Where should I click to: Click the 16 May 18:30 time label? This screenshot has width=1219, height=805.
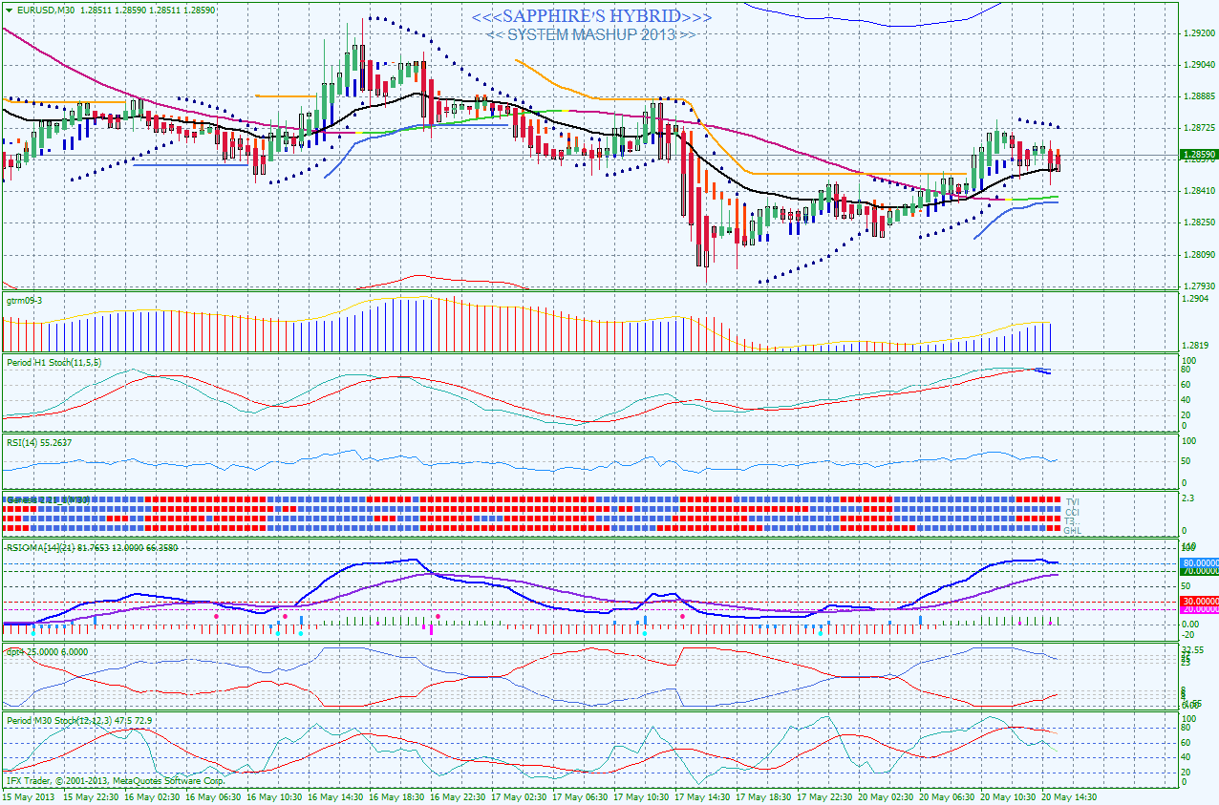pos(396,795)
